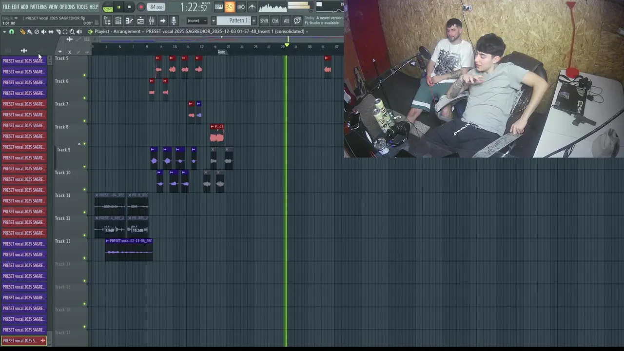The image size is (624, 351).
Task: Open the (none) dropdown selector
Action: (x=197, y=20)
